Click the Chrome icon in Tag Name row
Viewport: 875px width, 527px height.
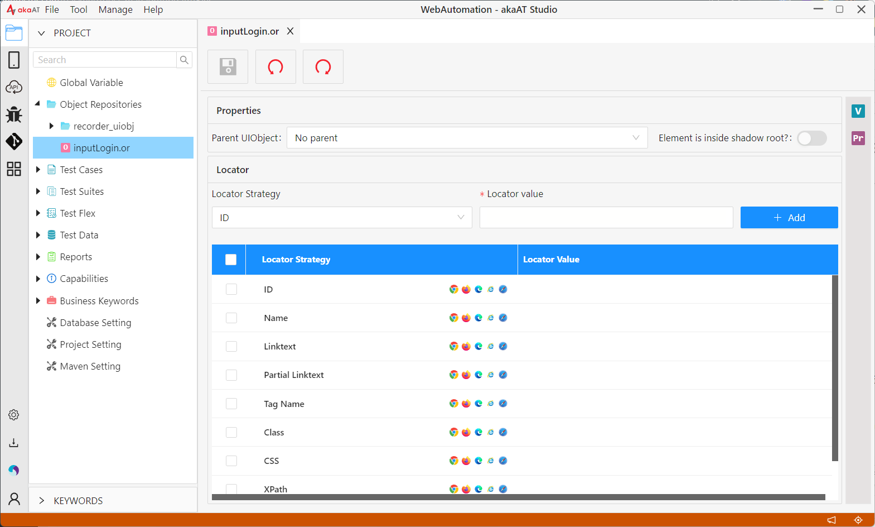(454, 404)
